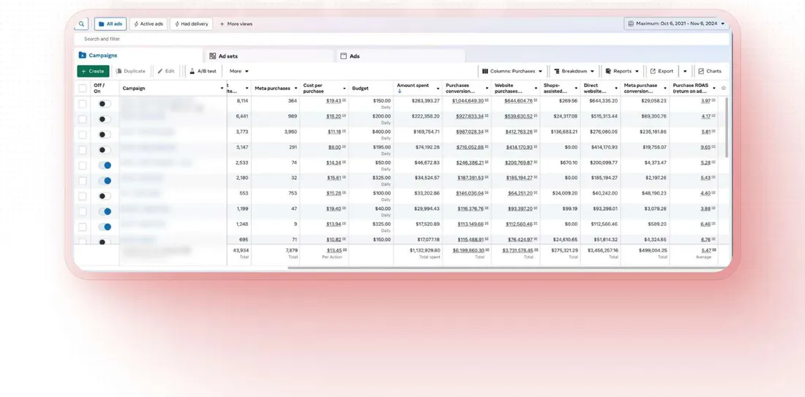Open the $927,833.34 conversion value link

click(x=470, y=116)
